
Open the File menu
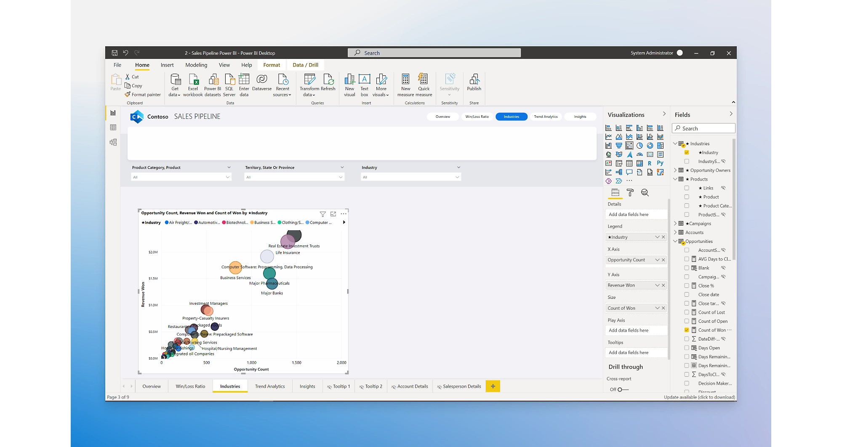[x=117, y=65]
